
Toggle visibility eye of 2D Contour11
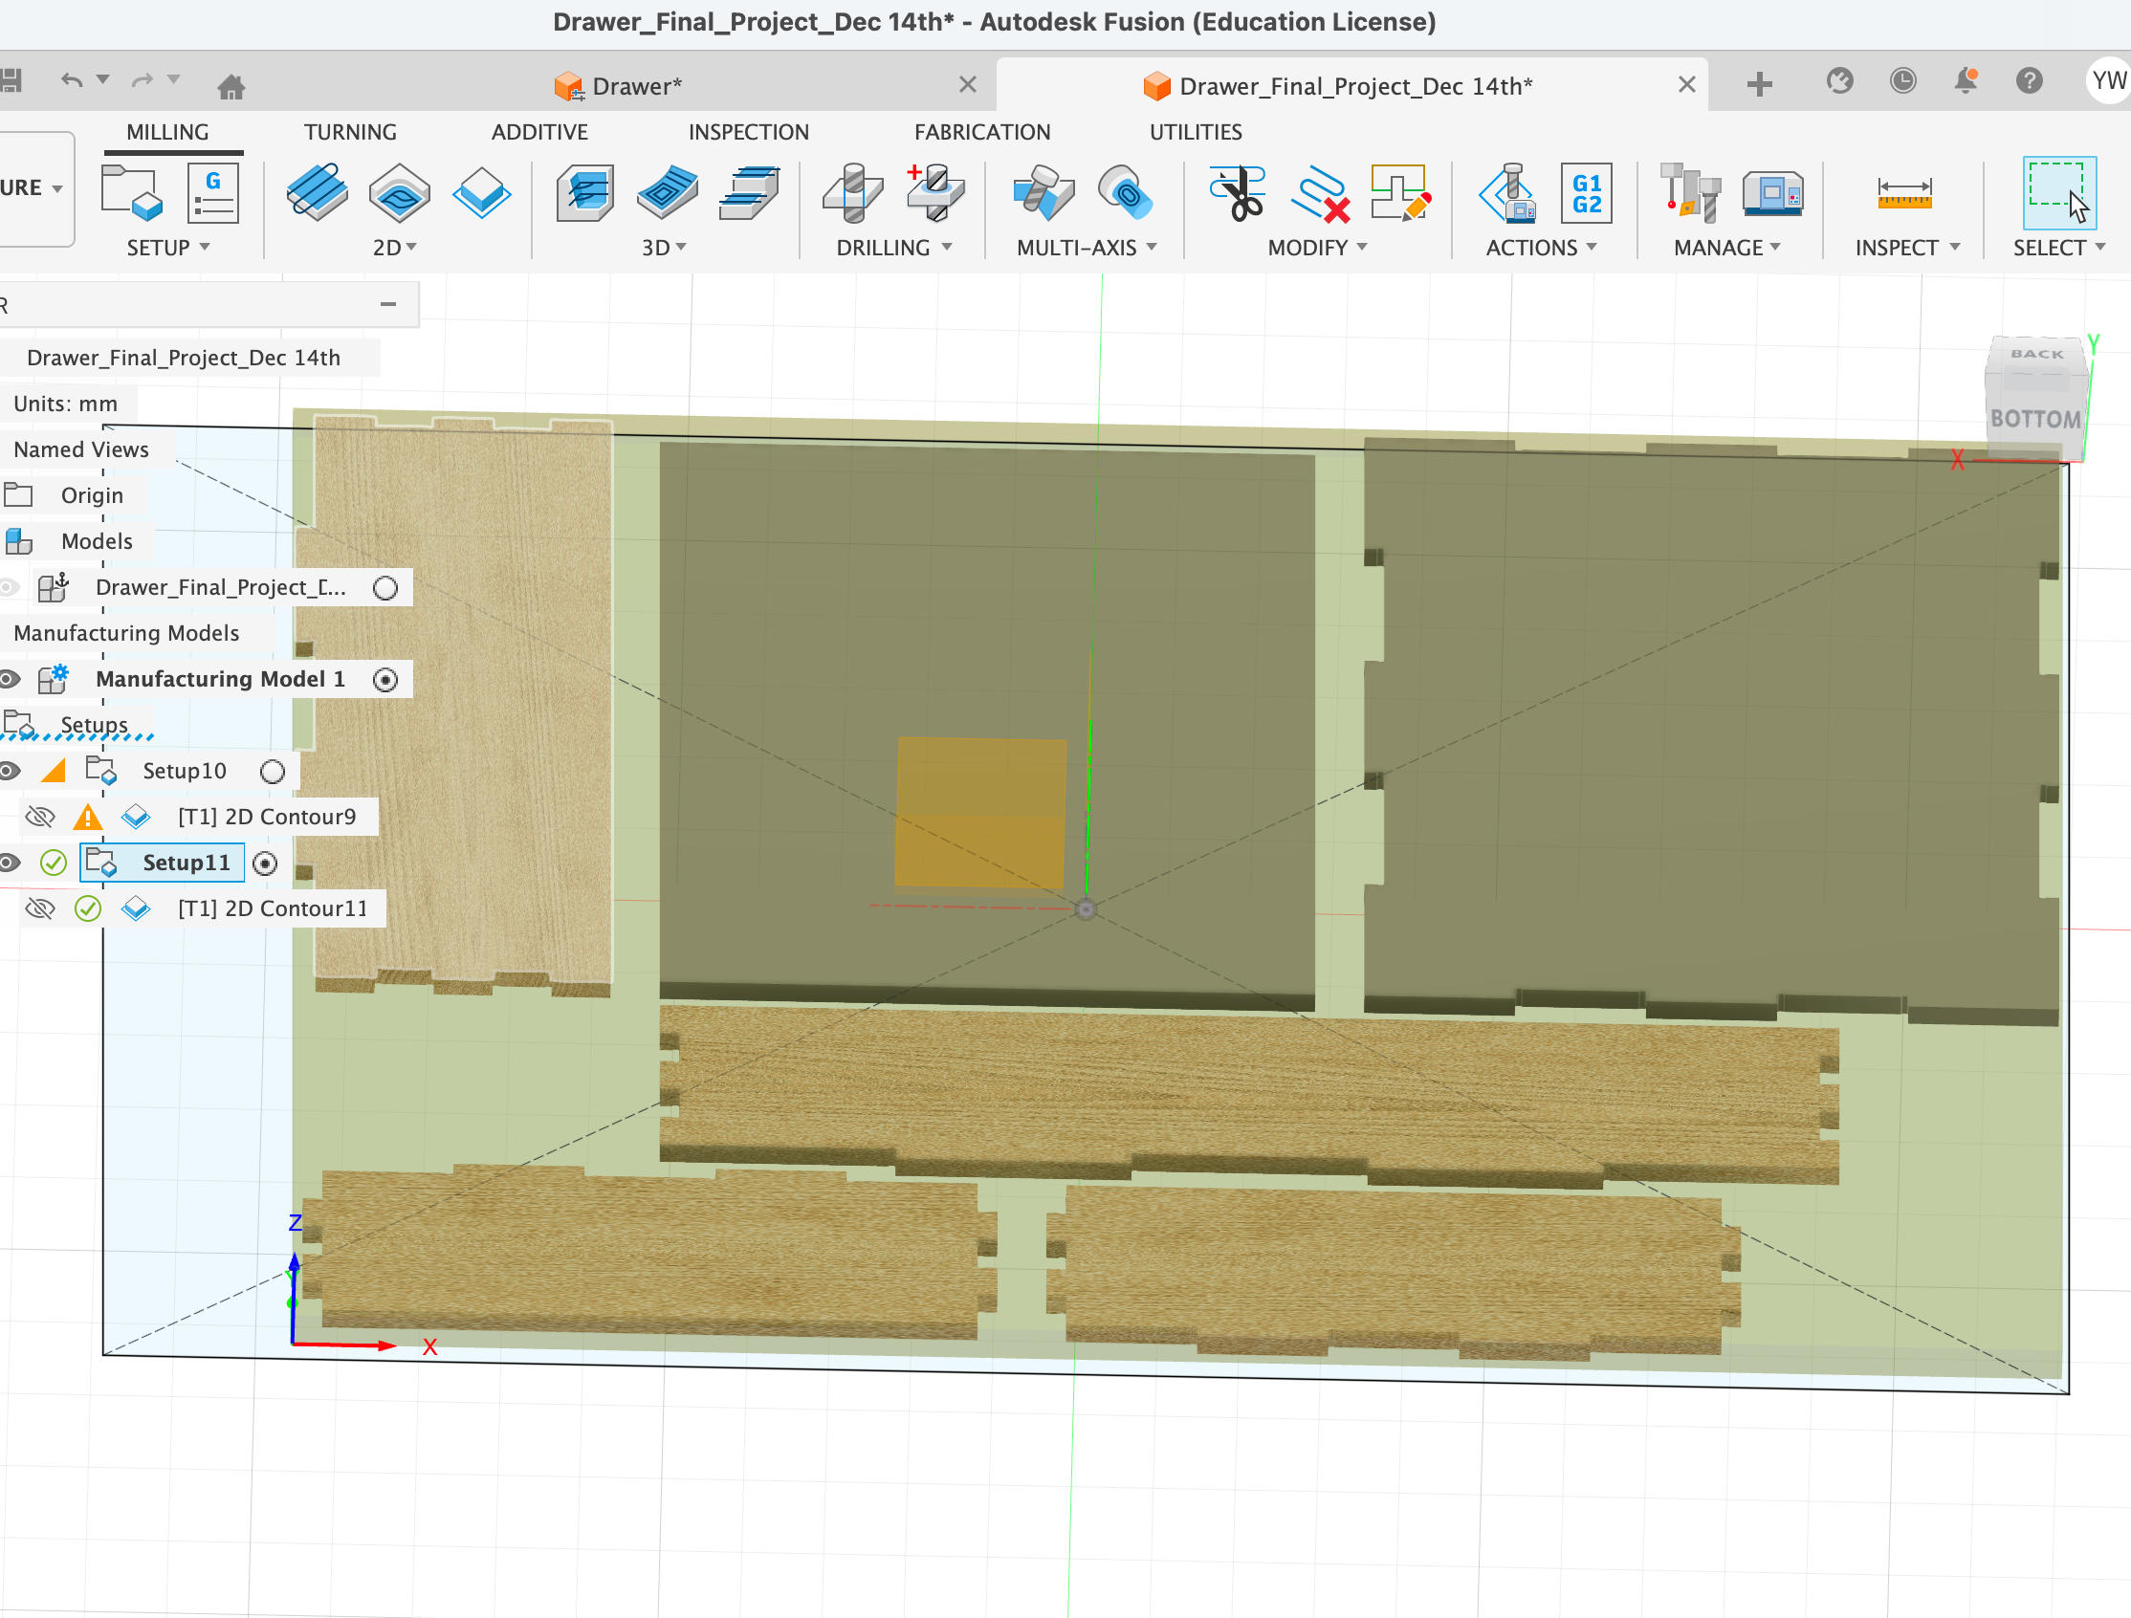[39, 909]
